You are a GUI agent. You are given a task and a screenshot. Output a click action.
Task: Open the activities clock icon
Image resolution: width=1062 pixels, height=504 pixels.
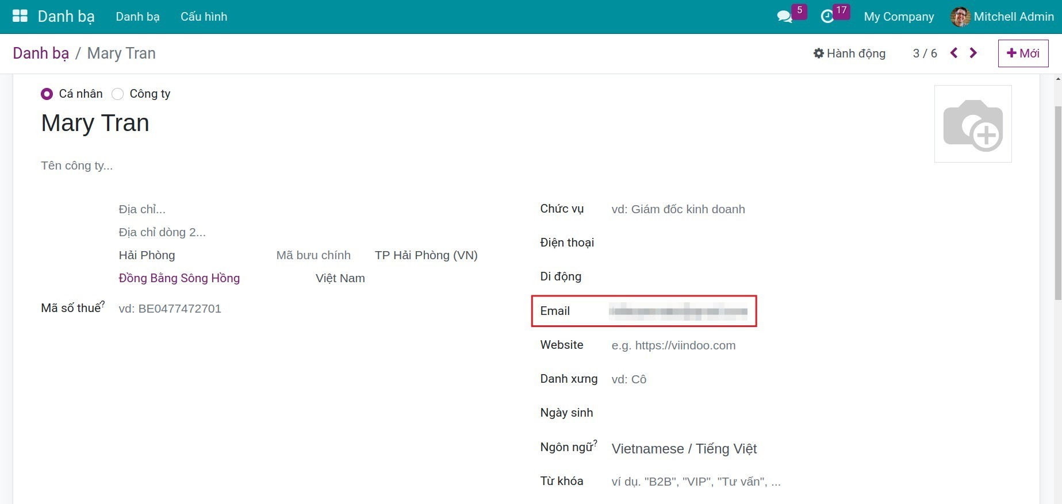coord(827,17)
